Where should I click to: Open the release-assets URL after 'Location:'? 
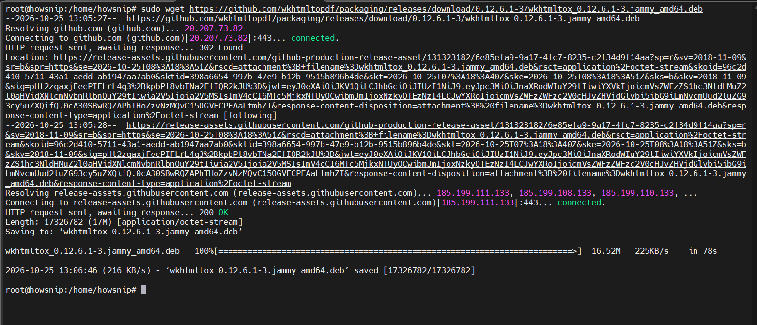coord(376,86)
